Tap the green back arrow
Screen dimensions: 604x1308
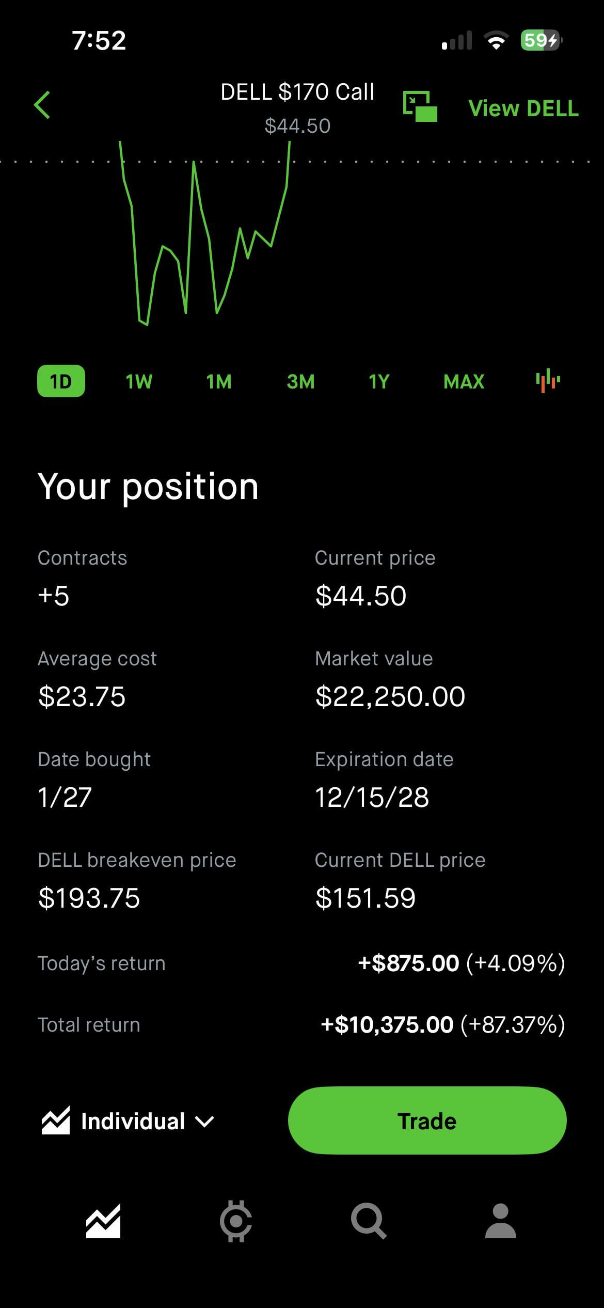click(42, 105)
